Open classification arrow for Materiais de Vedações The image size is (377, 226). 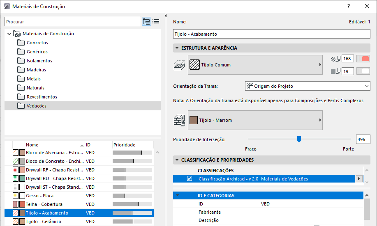[x=359, y=179]
